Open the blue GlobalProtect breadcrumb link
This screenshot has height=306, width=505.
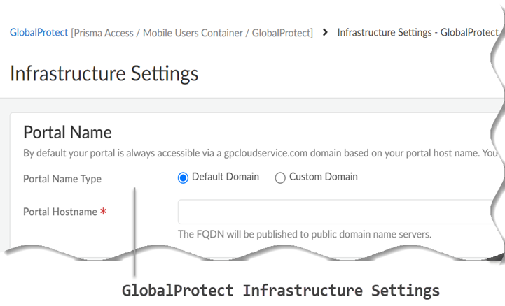[39, 32]
